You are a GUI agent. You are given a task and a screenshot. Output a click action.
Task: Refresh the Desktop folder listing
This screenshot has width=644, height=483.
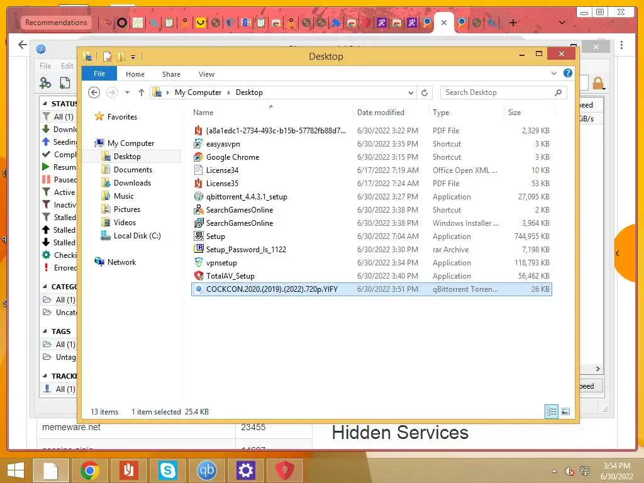pos(425,92)
